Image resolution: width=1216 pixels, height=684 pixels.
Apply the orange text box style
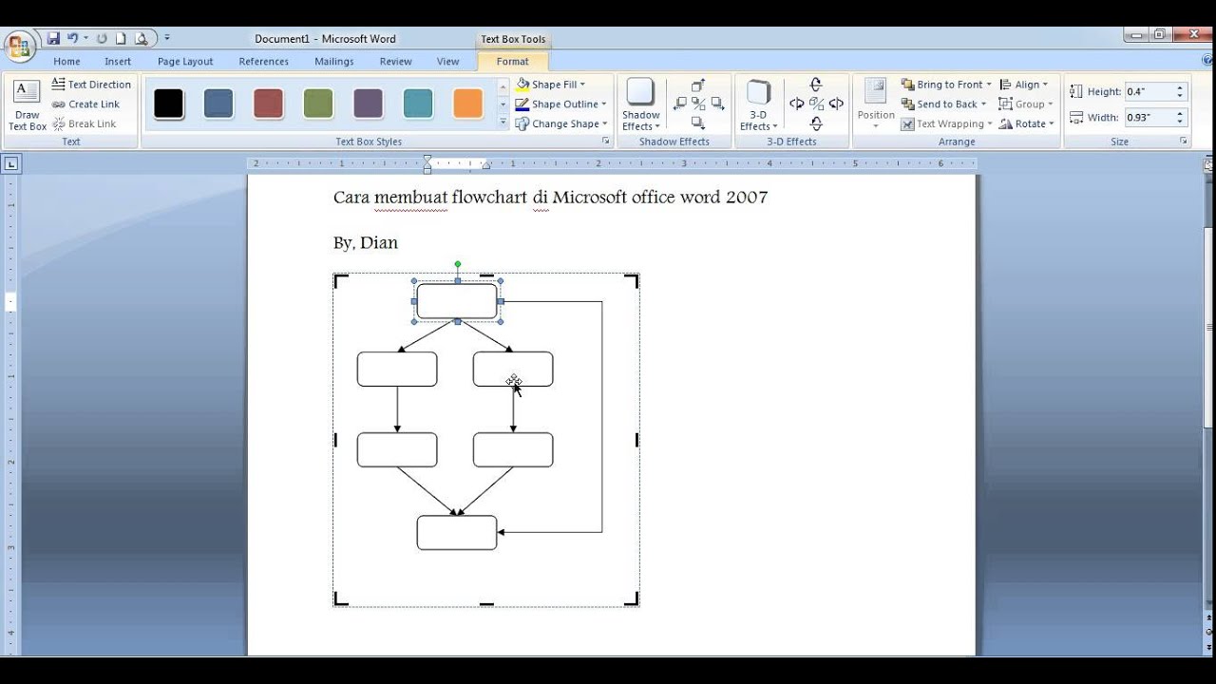467,104
